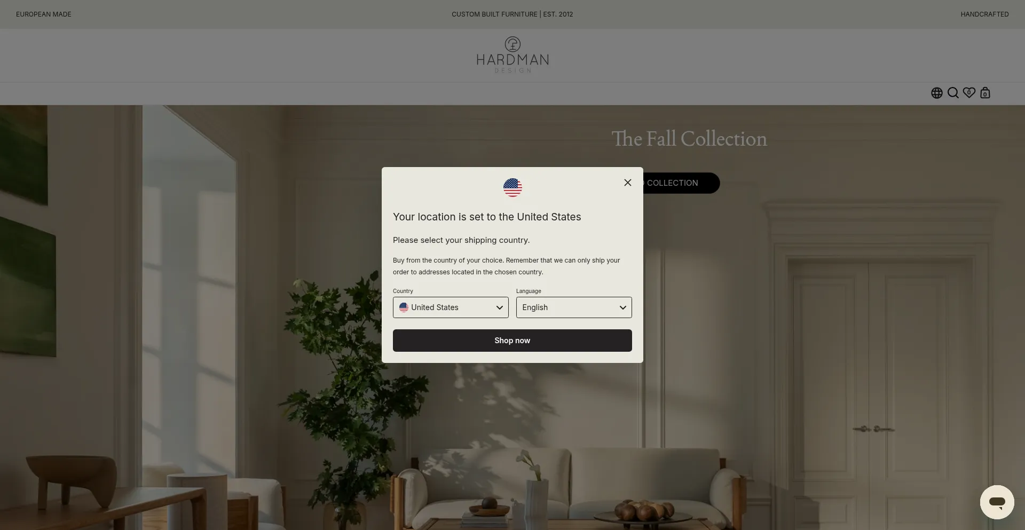The height and width of the screenshot is (530, 1025).
Task: Launch the chat widget bubble
Action: coord(997,502)
